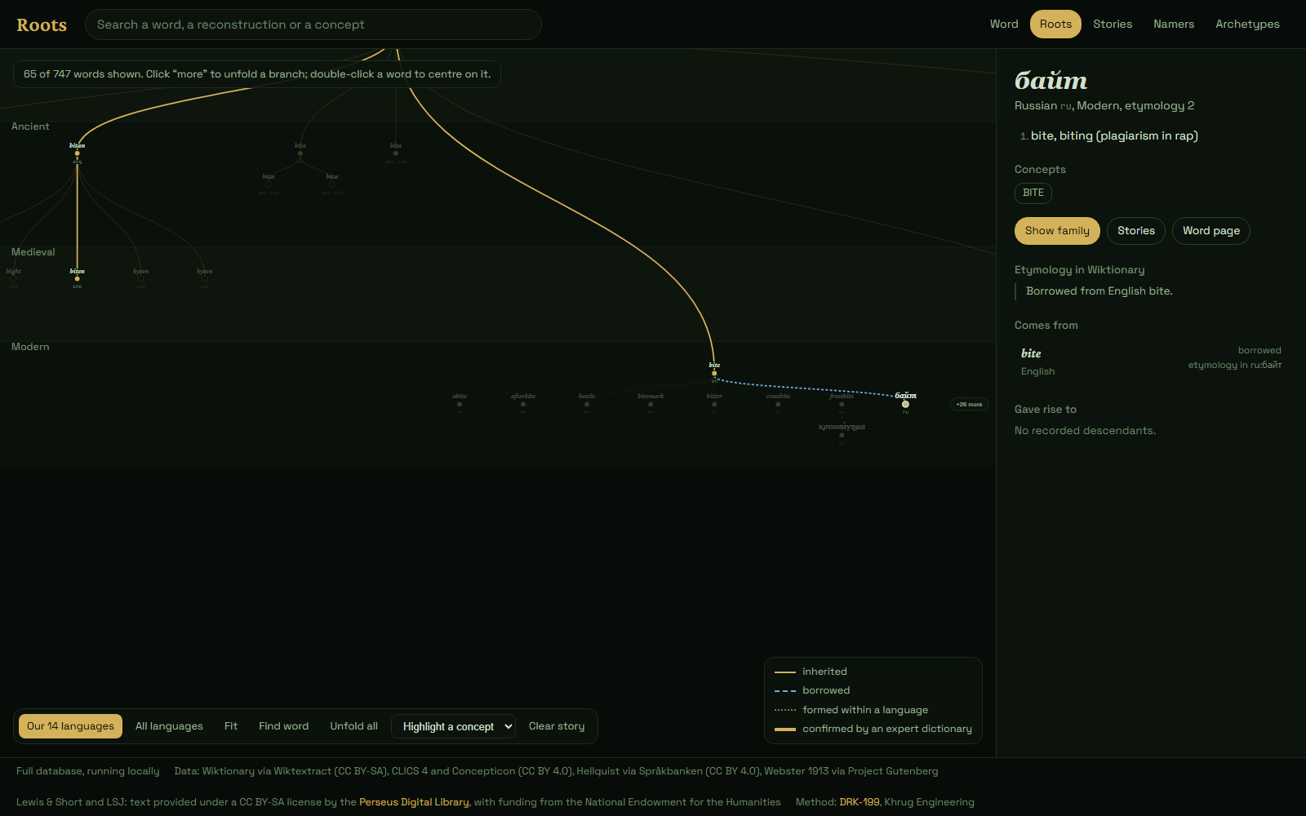Open the Roots tab in the top navigation

click(1055, 24)
